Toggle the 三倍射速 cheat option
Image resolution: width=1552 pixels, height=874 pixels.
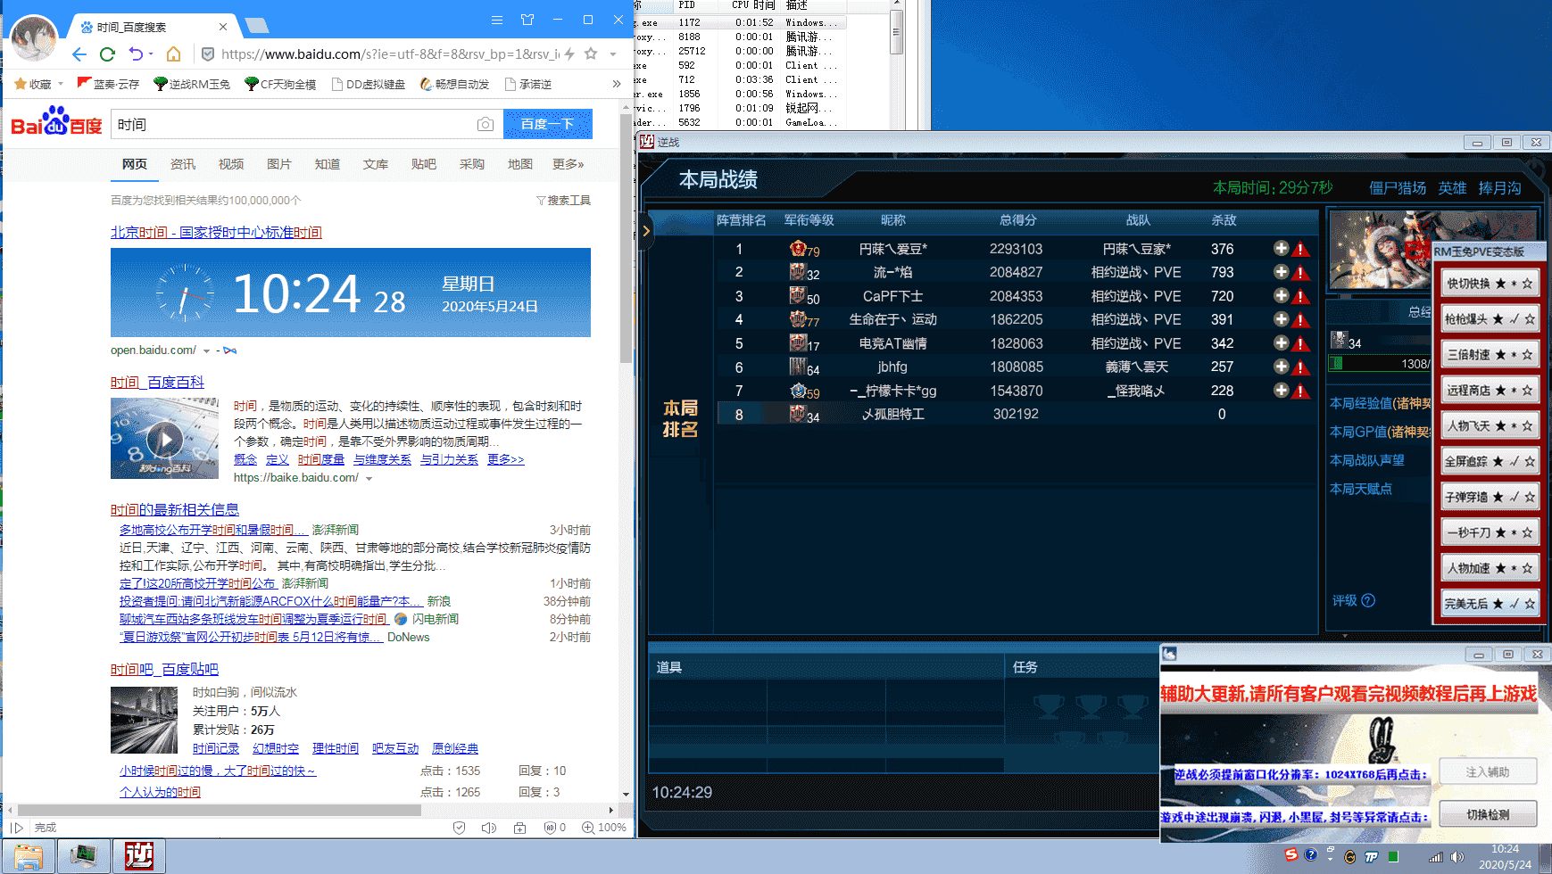click(1490, 355)
